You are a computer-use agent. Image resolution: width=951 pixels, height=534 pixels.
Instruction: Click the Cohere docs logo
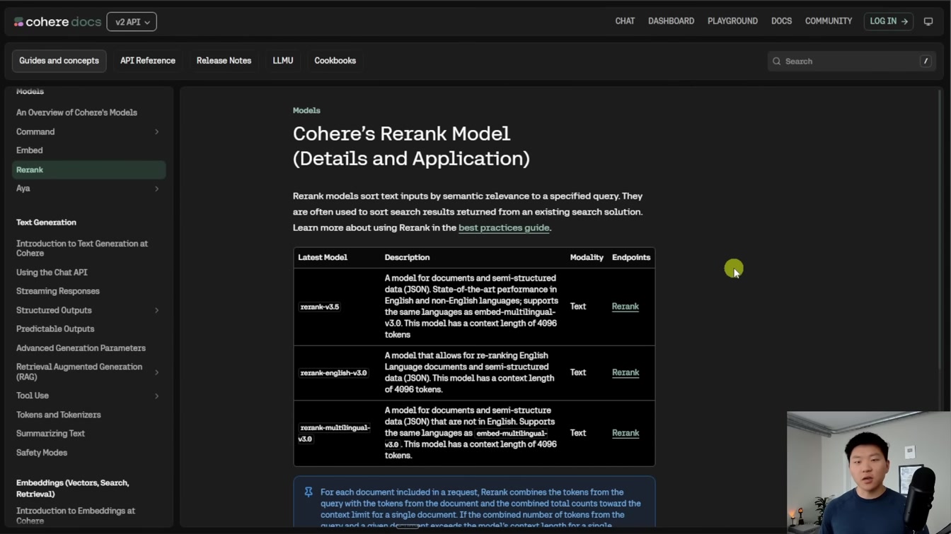point(57,22)
